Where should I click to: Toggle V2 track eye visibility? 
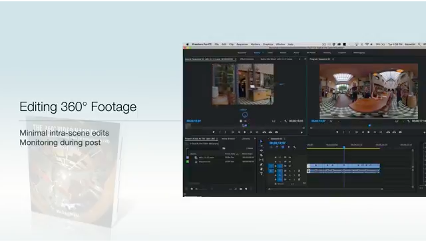(290, 162)
